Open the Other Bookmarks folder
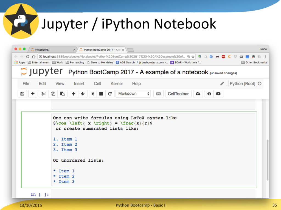 pos(254,63)
